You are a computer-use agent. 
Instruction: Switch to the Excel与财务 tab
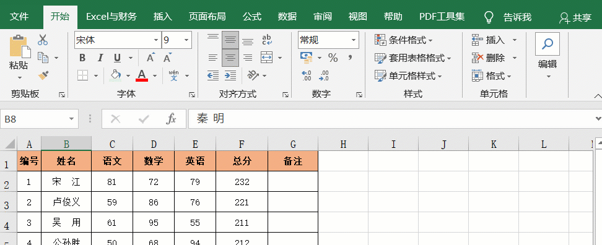click(111, 17)
